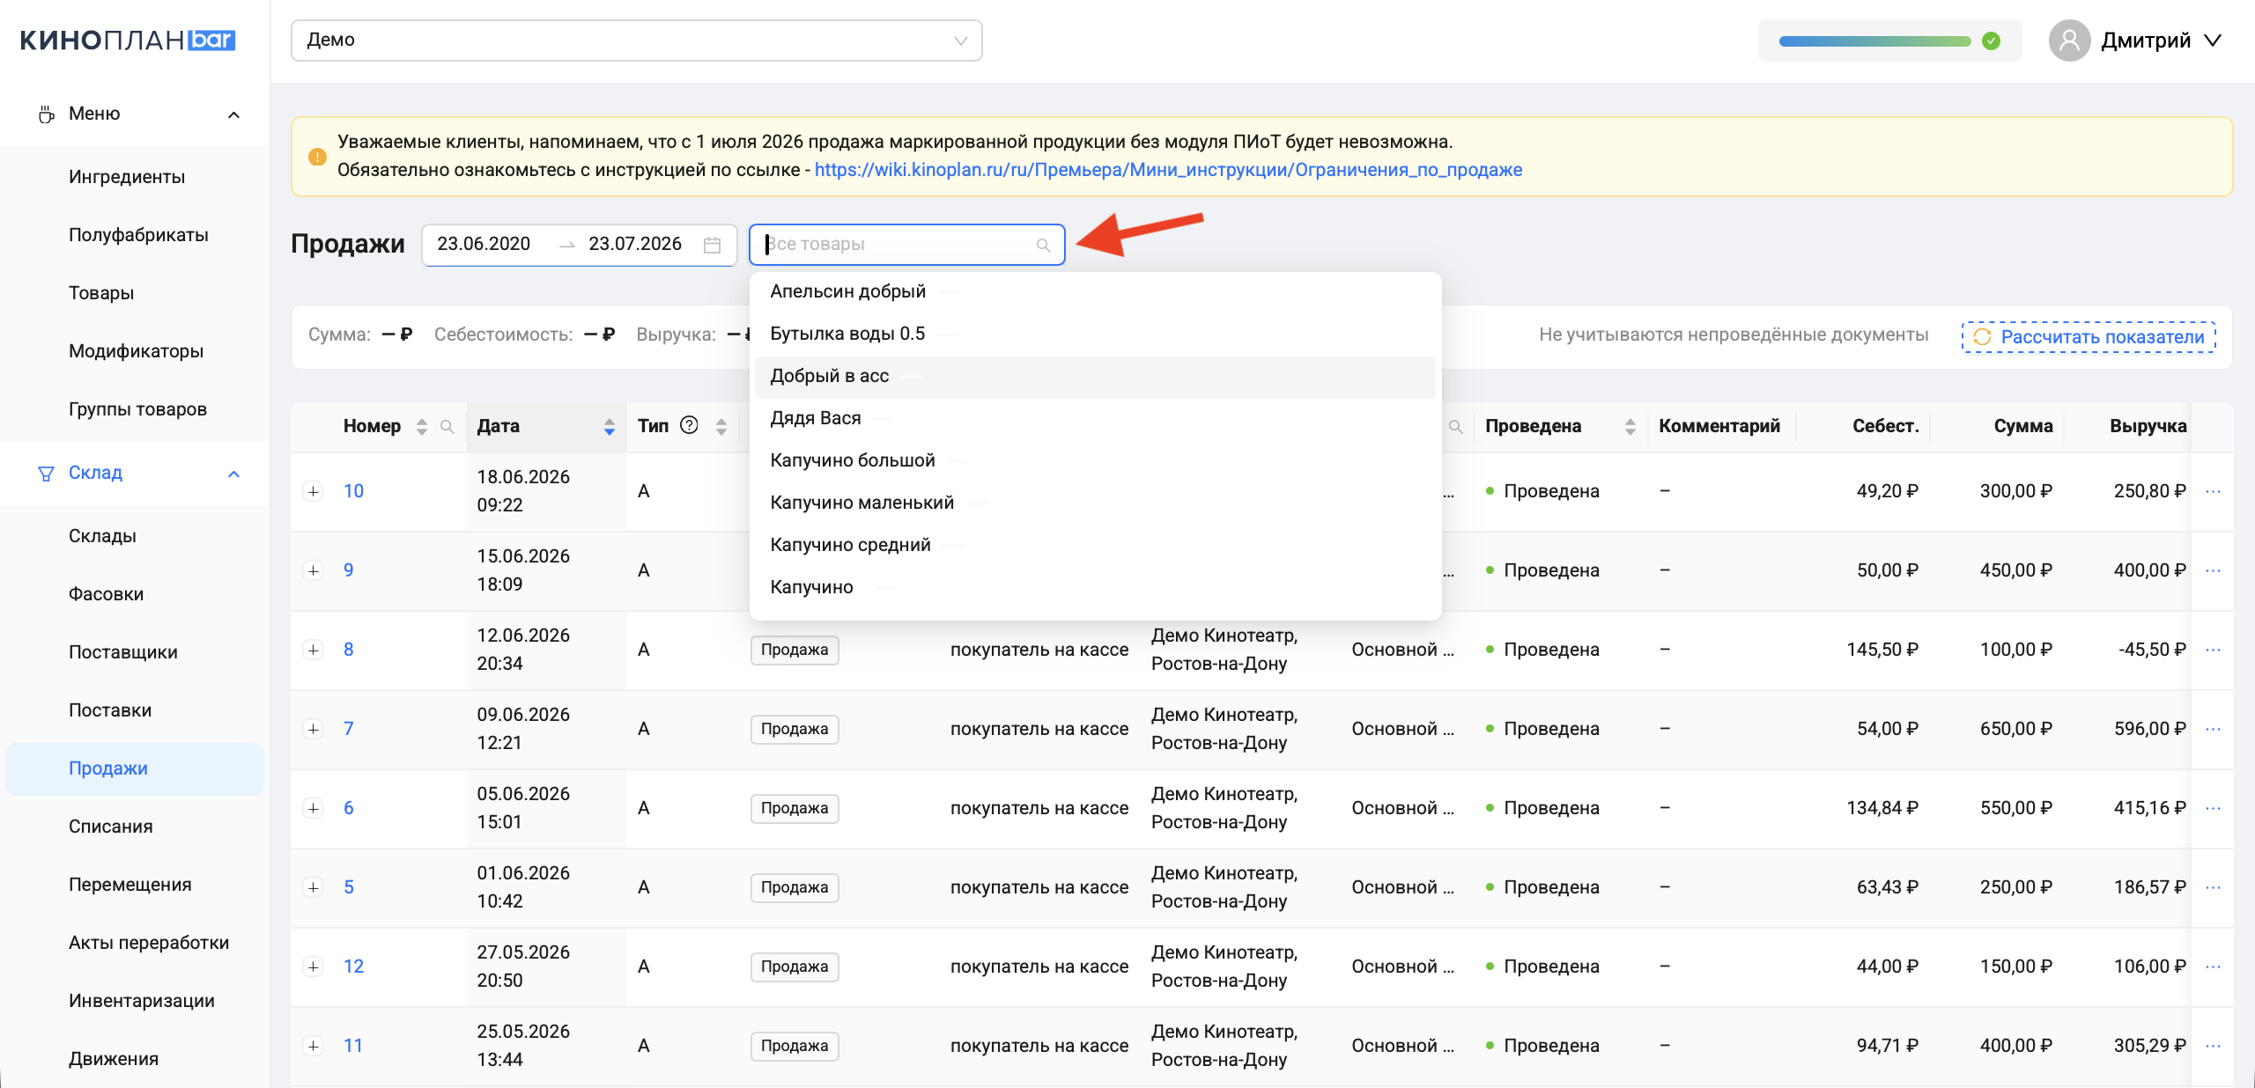Click the green status check icon
Viewport: 2255px width, 1088px height.
tap(1991, 40)
